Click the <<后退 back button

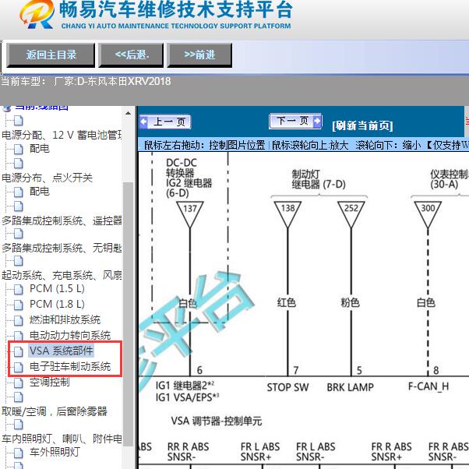[x=132, y=55]
